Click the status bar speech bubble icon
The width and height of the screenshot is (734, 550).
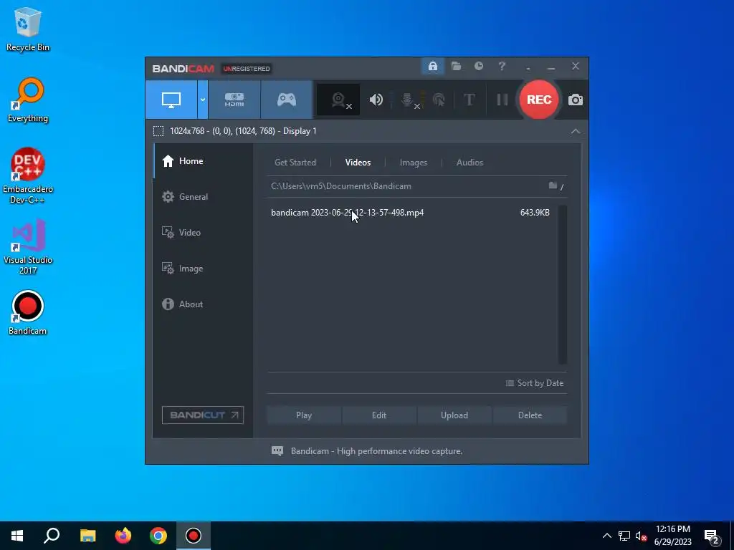(x=277, y=451)
